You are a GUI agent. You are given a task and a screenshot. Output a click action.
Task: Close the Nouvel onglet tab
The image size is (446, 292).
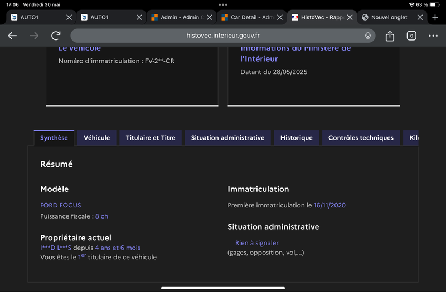point(420,17)
